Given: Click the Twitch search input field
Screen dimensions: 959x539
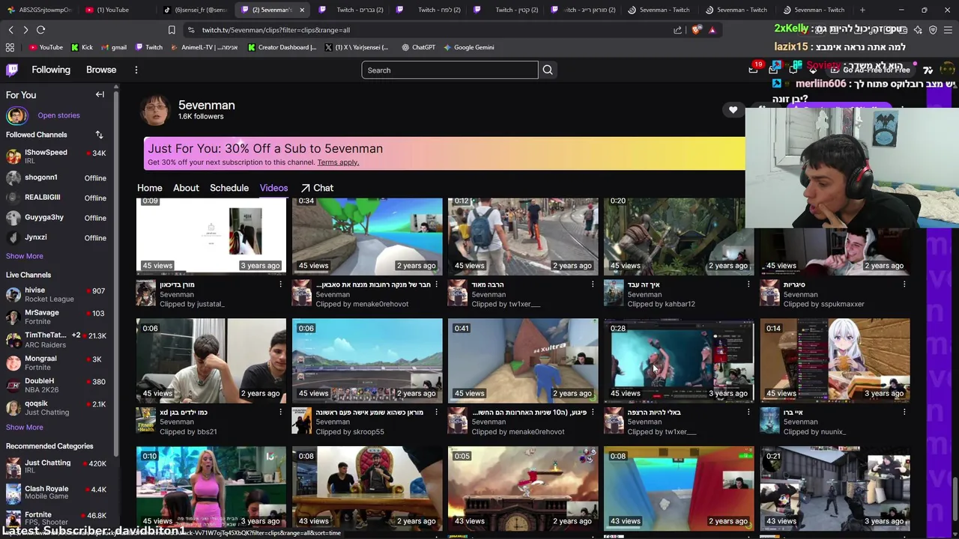Looking at the screenshot, I should click(x=450, y=70).
